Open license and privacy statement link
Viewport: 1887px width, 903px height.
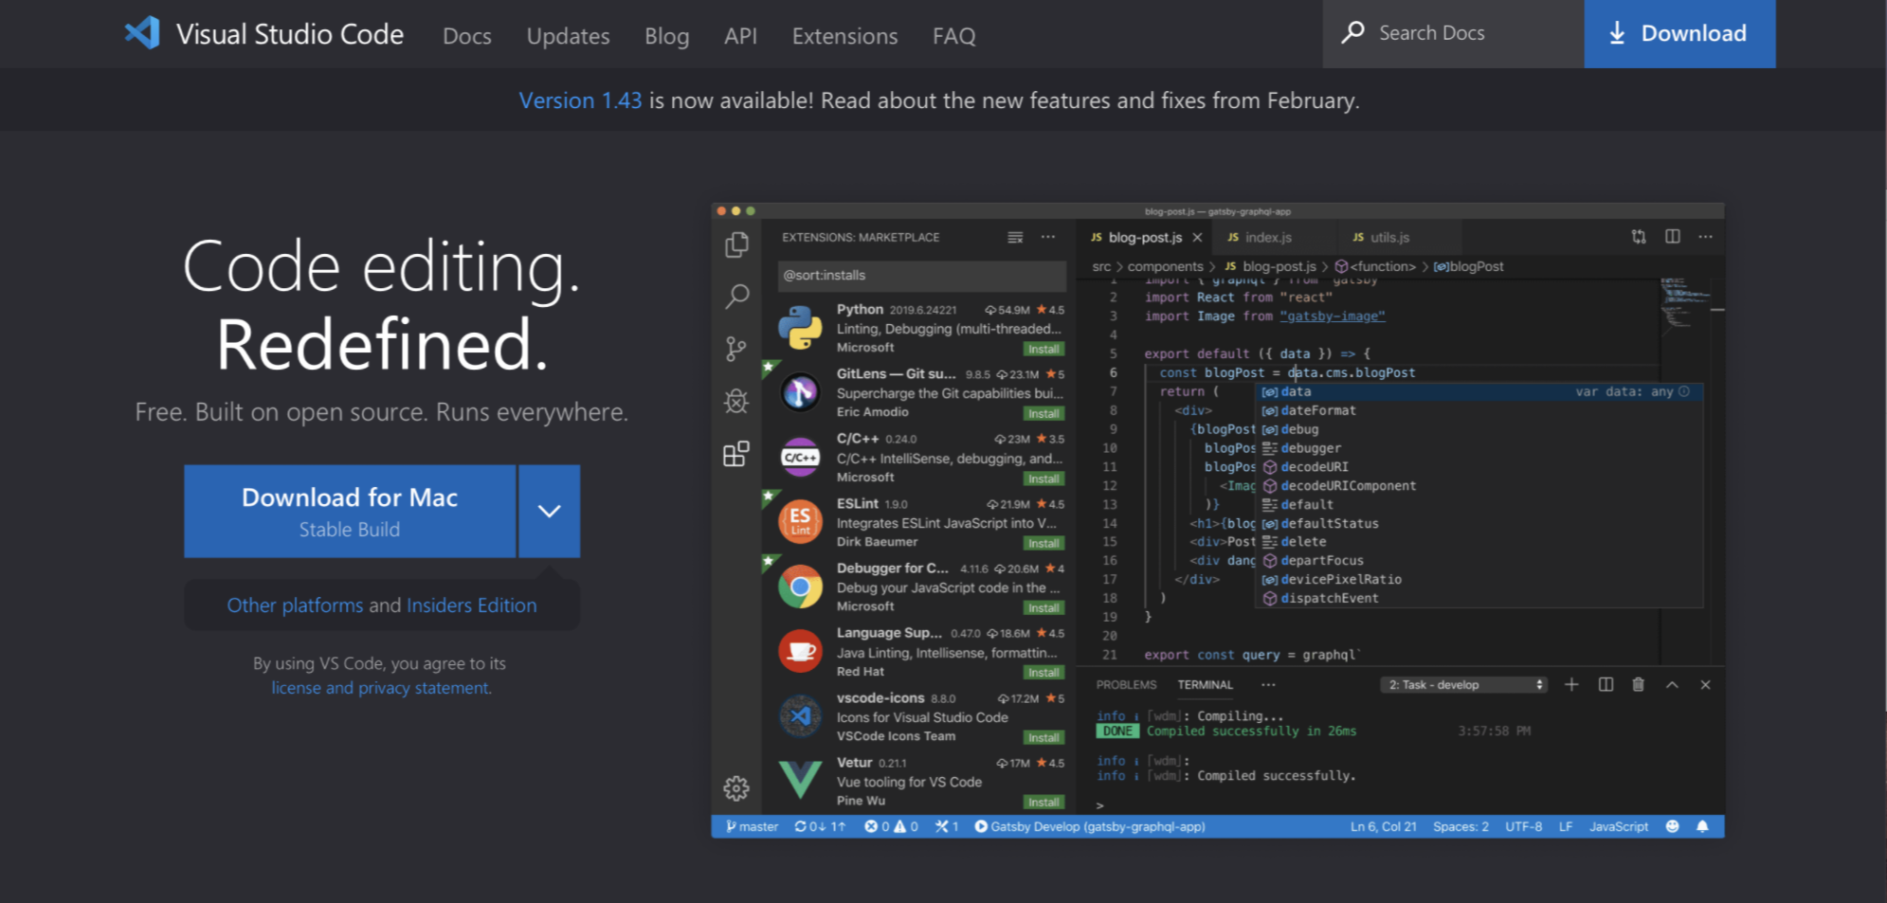point(381,688)
